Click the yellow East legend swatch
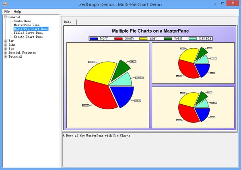The image size is (241, 170). [143, 39]
